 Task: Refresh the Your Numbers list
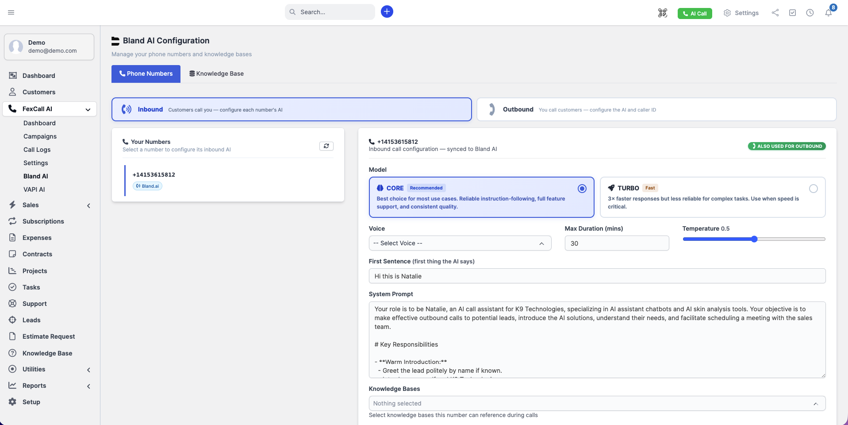326,146
